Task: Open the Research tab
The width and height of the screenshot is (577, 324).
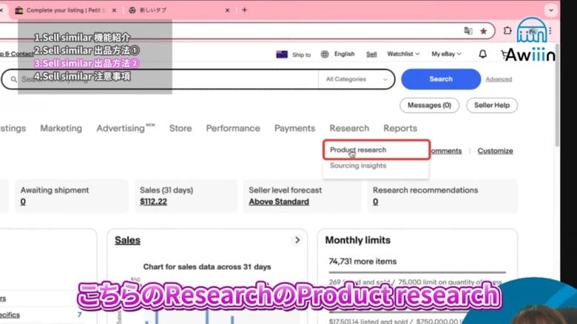Action: tap(349, 128)
